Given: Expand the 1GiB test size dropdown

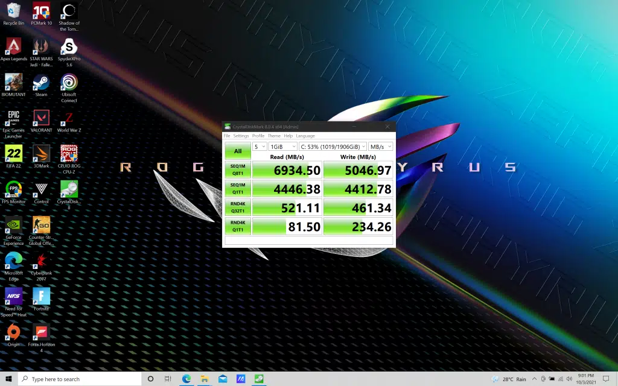Looking at the screenshot, I should pos(282,147).
